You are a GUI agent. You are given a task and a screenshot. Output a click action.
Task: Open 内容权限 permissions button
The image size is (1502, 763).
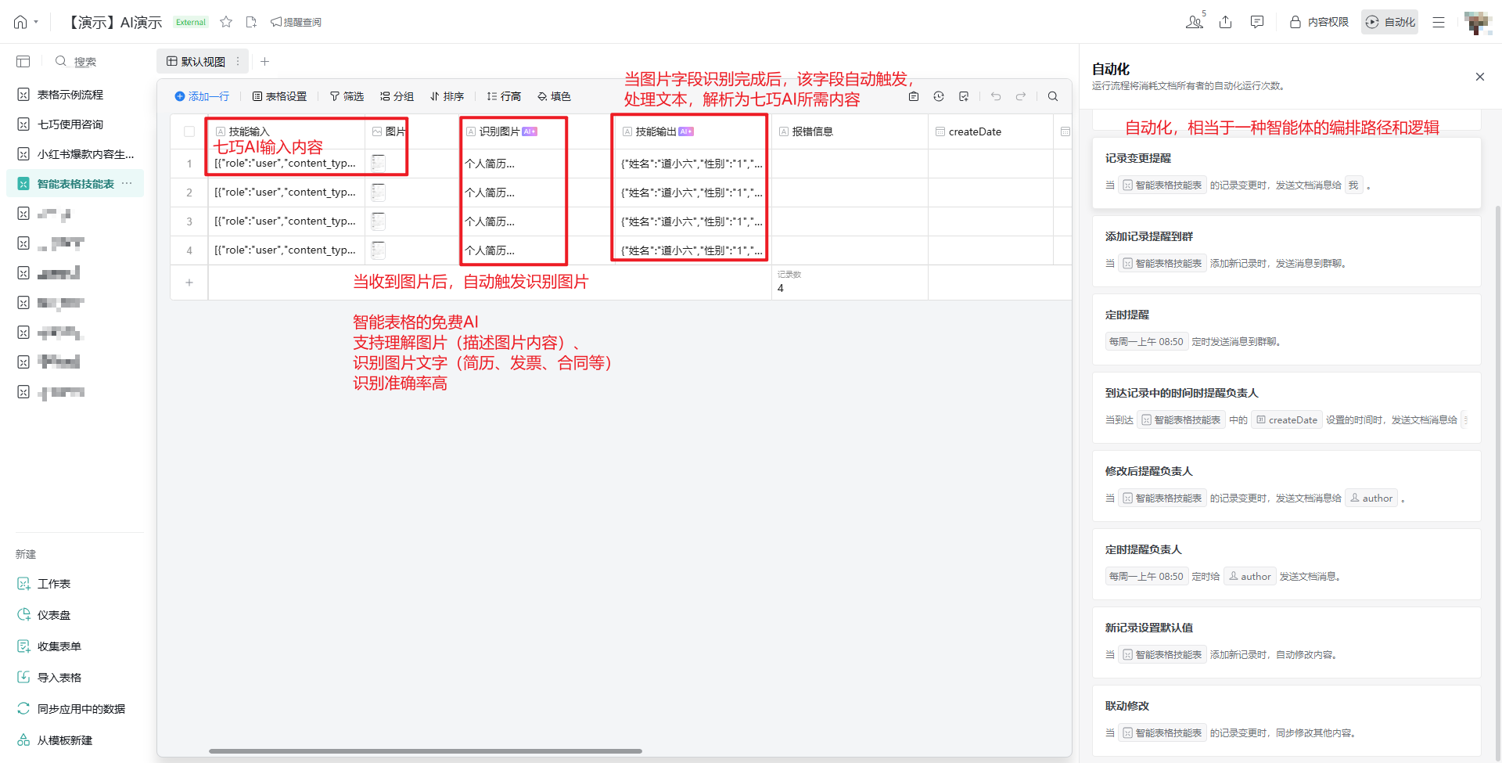(x=1320, y=22)
